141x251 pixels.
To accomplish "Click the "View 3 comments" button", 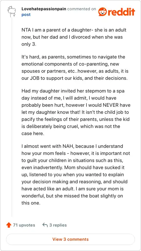I will 70,239.
